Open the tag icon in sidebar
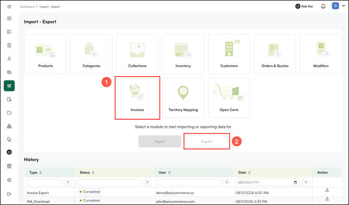349x205 pixels. 9,139
